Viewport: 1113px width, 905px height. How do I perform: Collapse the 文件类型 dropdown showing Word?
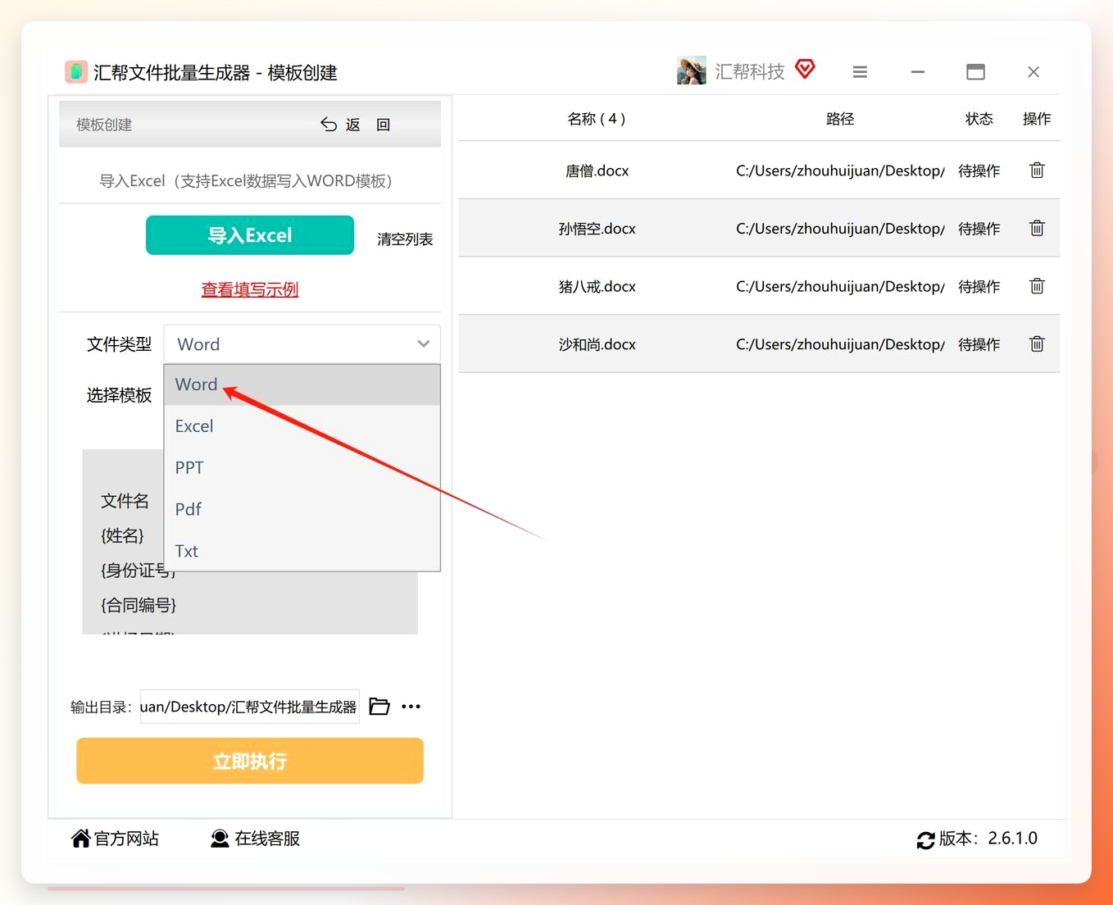click(302, 344)
